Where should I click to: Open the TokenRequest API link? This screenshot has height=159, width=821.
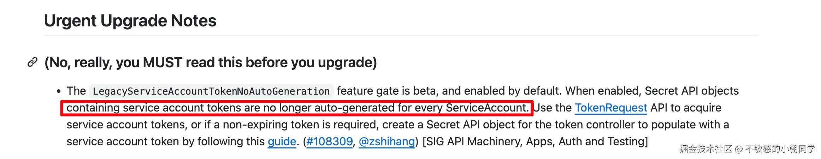pyautogui.click(x=611, y=108)
